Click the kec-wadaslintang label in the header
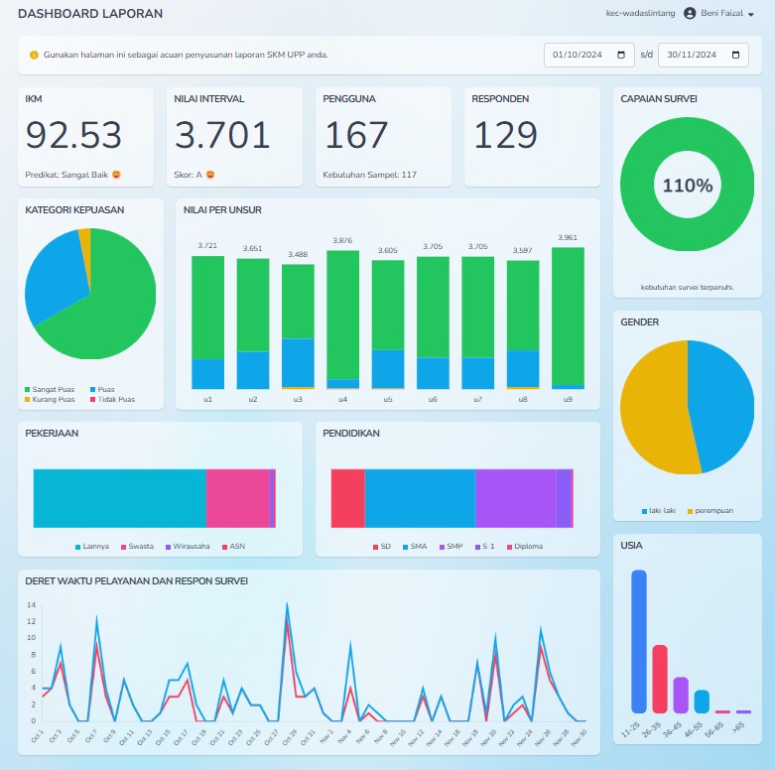This screenshot has height=770, width=775. (x=639, y=14)
